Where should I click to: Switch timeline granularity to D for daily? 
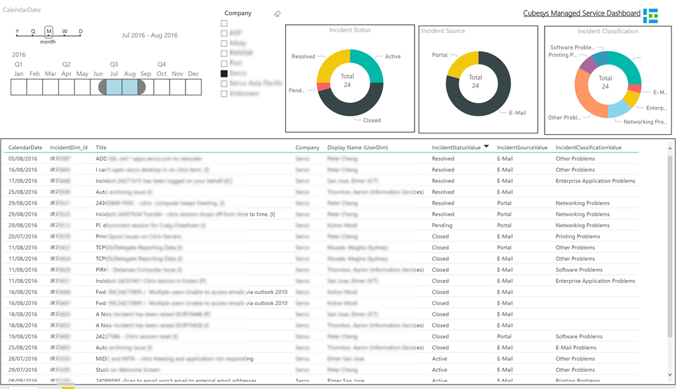[79, 31]
